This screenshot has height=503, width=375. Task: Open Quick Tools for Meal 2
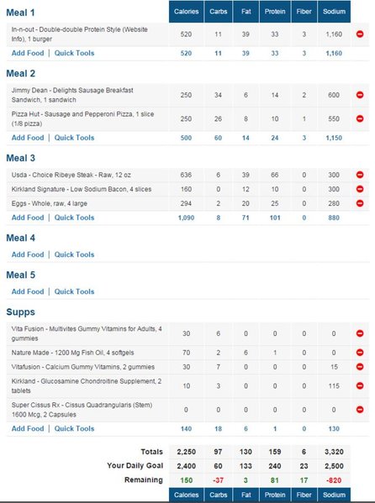coord(74,138)
